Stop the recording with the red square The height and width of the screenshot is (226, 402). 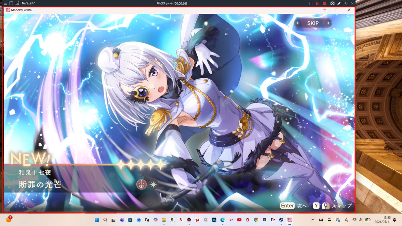tap(324, 3)
